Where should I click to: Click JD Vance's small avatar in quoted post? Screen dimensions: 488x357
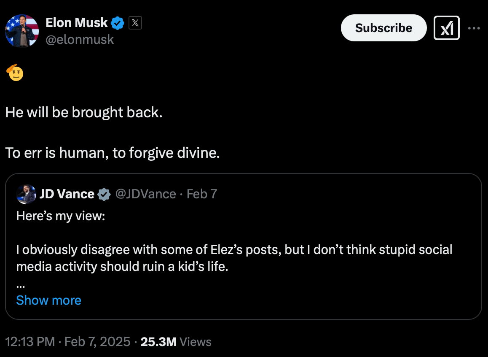(26, 194)
